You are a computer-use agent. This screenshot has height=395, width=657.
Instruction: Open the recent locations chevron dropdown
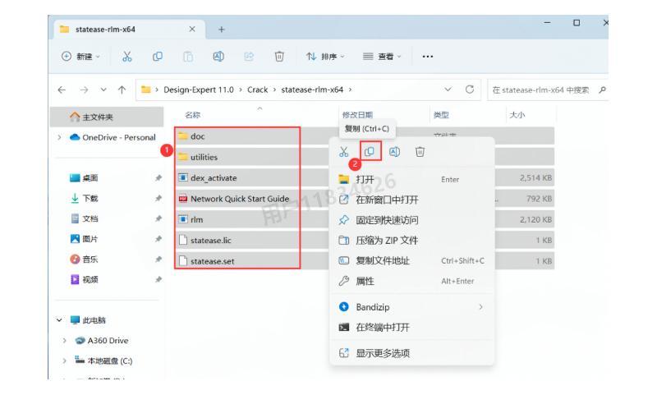click(x=103, y=90)
